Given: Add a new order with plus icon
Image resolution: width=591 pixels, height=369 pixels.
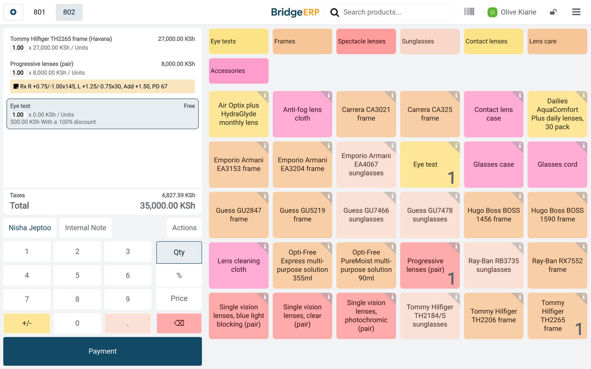Looking at the screenshot, I should click(13, 12).
